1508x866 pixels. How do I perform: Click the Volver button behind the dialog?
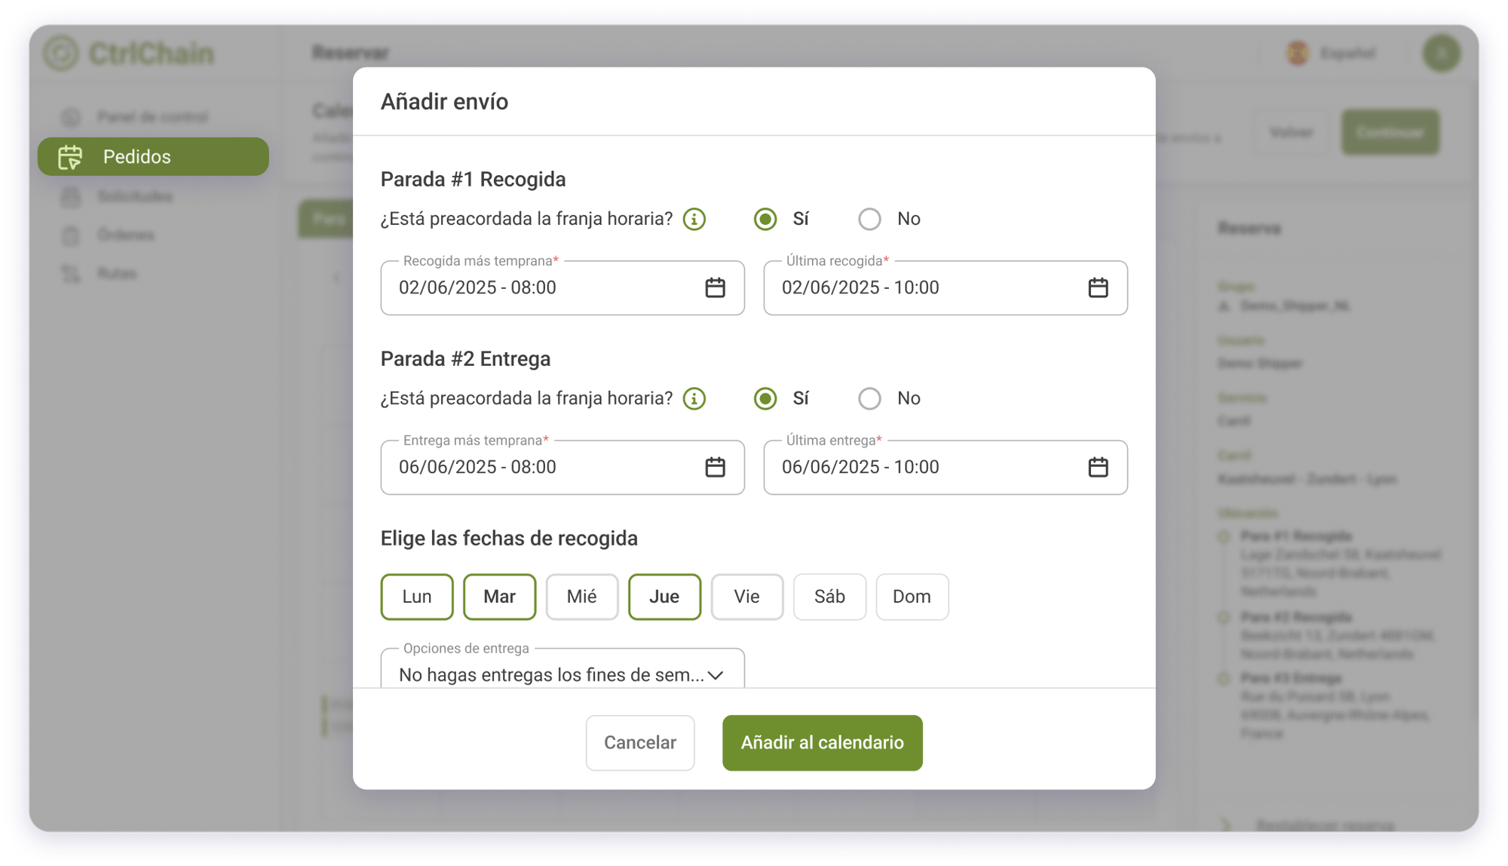click(1292, 133)
